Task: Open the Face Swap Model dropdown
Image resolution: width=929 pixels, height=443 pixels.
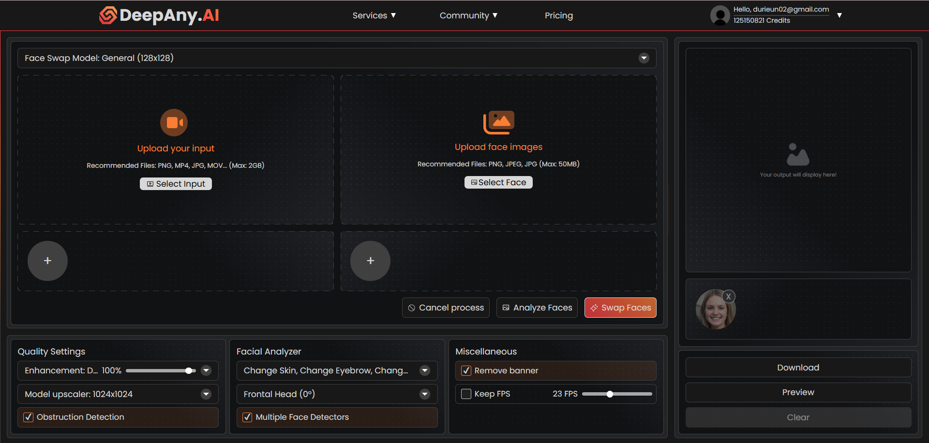Action: (337, 58)
